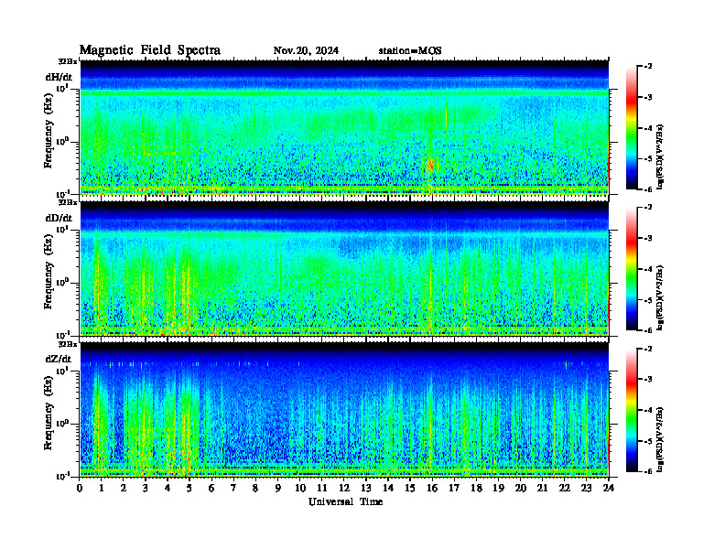Click the "station=MOS" label

[410, 51]
